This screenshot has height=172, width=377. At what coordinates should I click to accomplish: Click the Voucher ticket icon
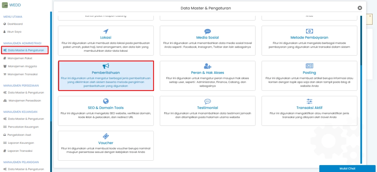(x=106, y=136)
